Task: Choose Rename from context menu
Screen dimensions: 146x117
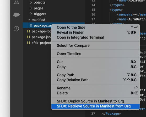Action: [95, 88]
